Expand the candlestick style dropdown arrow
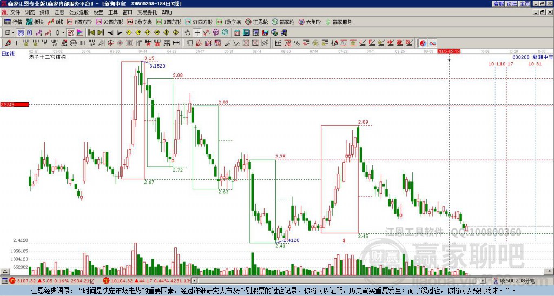Image resolution: width=554 pixels, height=296 pixels. pyautogui.click(x=63, y=32)
